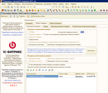Click Количество товаров в пакете field

[81, 32]
